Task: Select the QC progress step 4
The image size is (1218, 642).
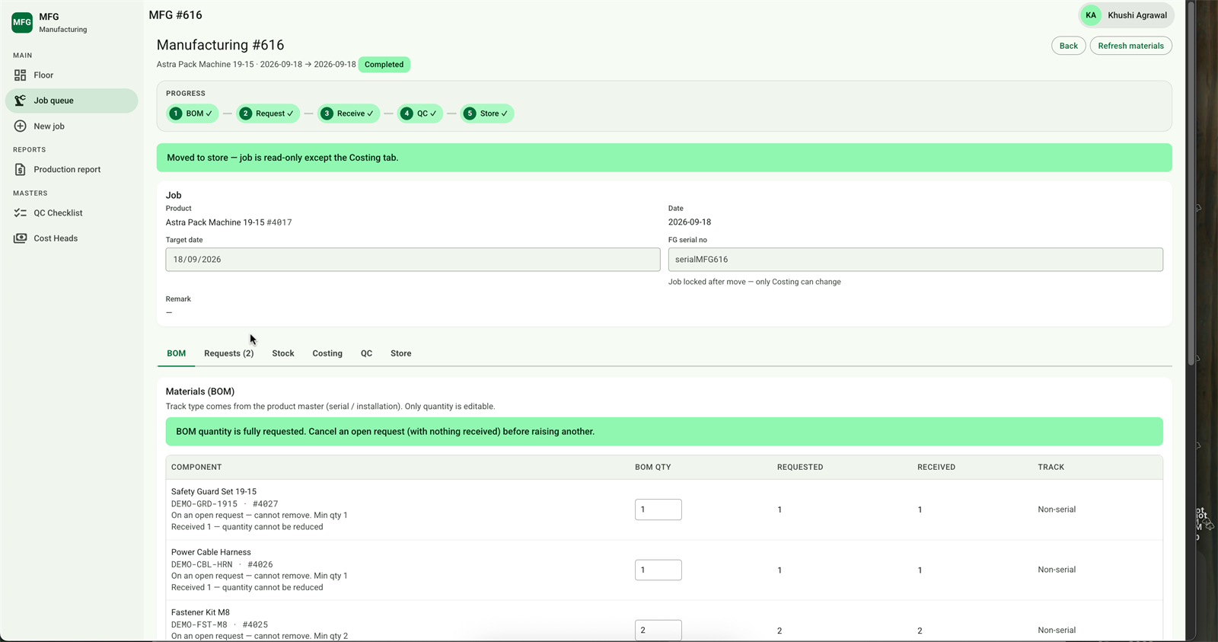Action: tap(419, 113)
